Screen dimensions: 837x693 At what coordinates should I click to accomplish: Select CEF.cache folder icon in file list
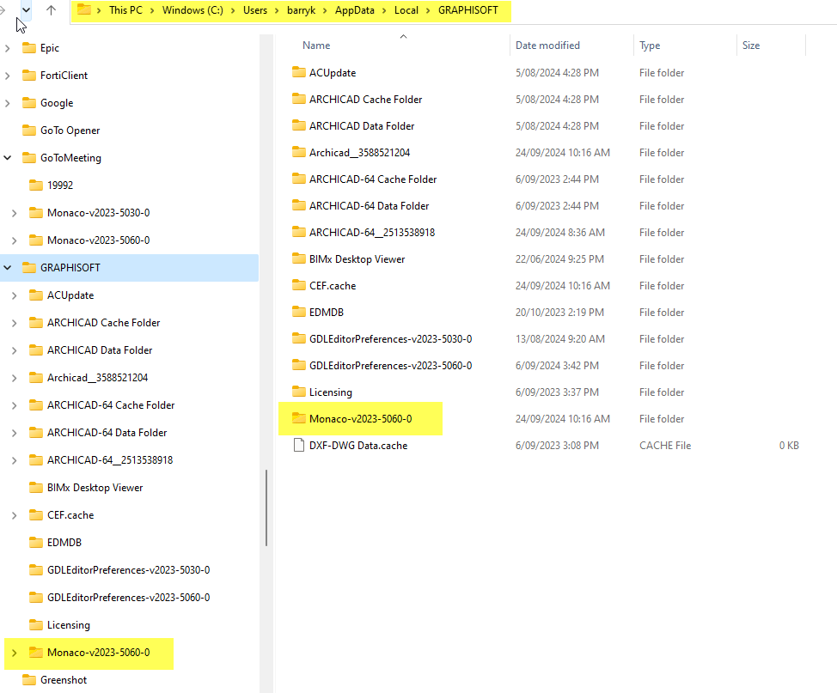(x=299, y=285)
